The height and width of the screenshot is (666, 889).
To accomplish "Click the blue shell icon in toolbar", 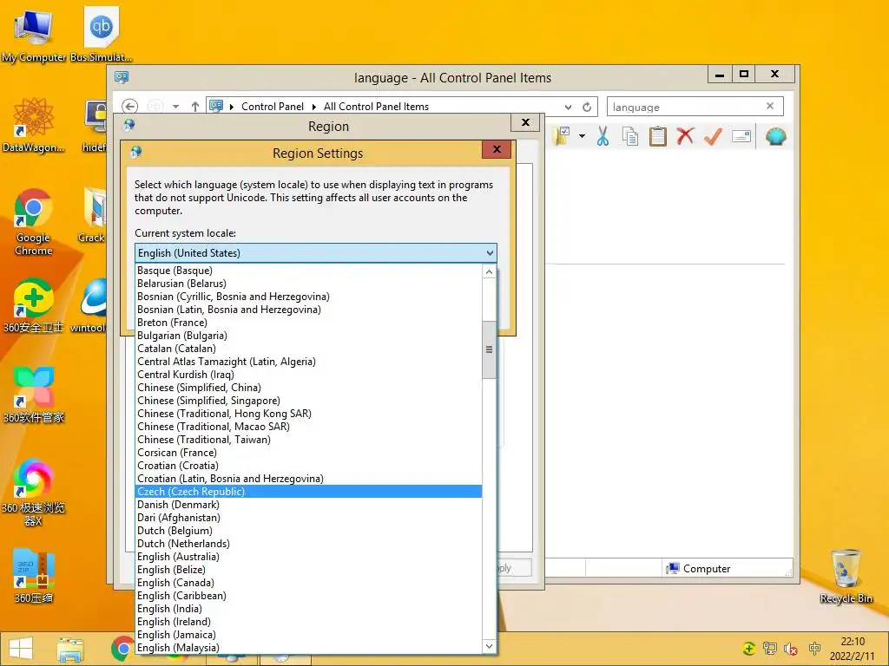I will point(775,136).
